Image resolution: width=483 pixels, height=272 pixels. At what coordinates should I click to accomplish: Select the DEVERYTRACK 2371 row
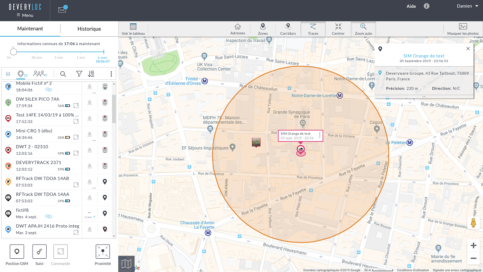(x=42, y=166)
